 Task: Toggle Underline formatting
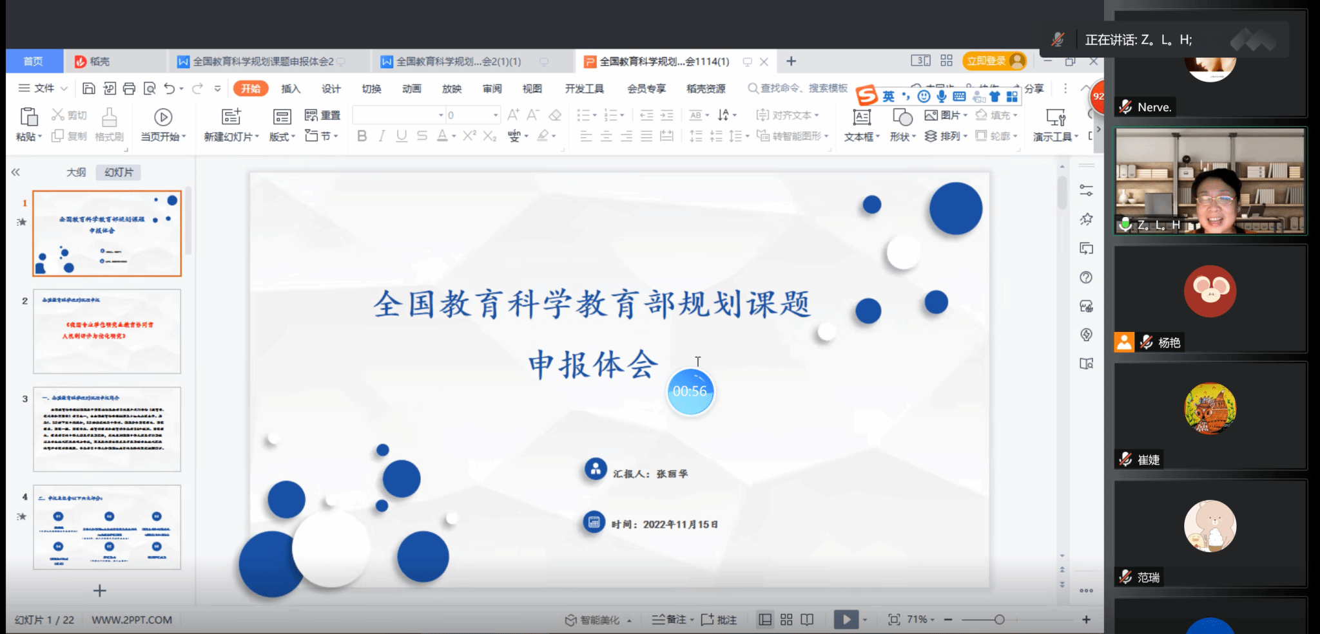(402, 136)
